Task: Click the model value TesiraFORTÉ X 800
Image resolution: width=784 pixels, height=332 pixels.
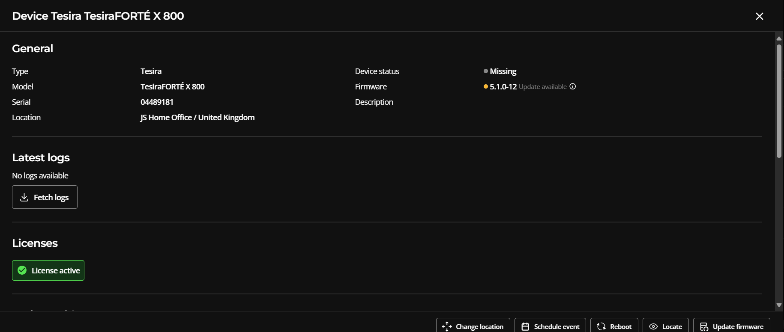Action: [173, 86]
